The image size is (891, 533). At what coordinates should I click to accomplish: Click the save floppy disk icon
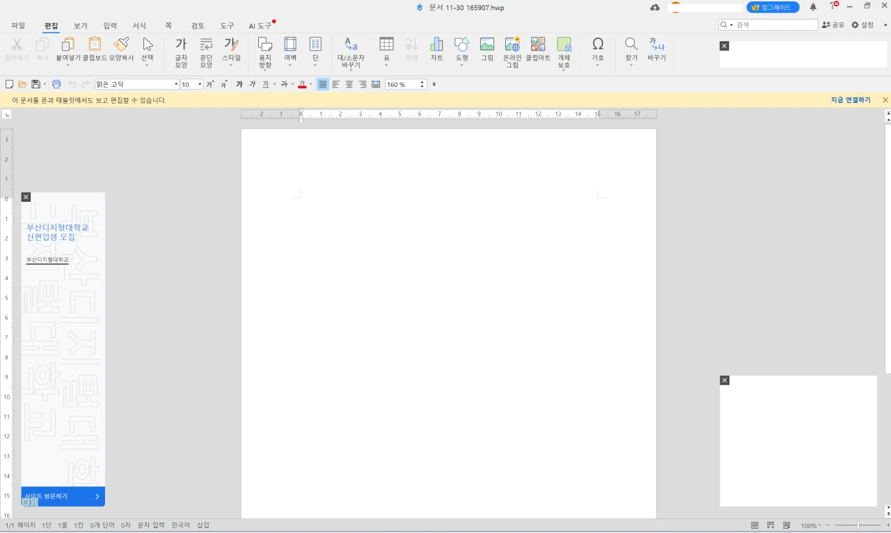click(36, 84)
